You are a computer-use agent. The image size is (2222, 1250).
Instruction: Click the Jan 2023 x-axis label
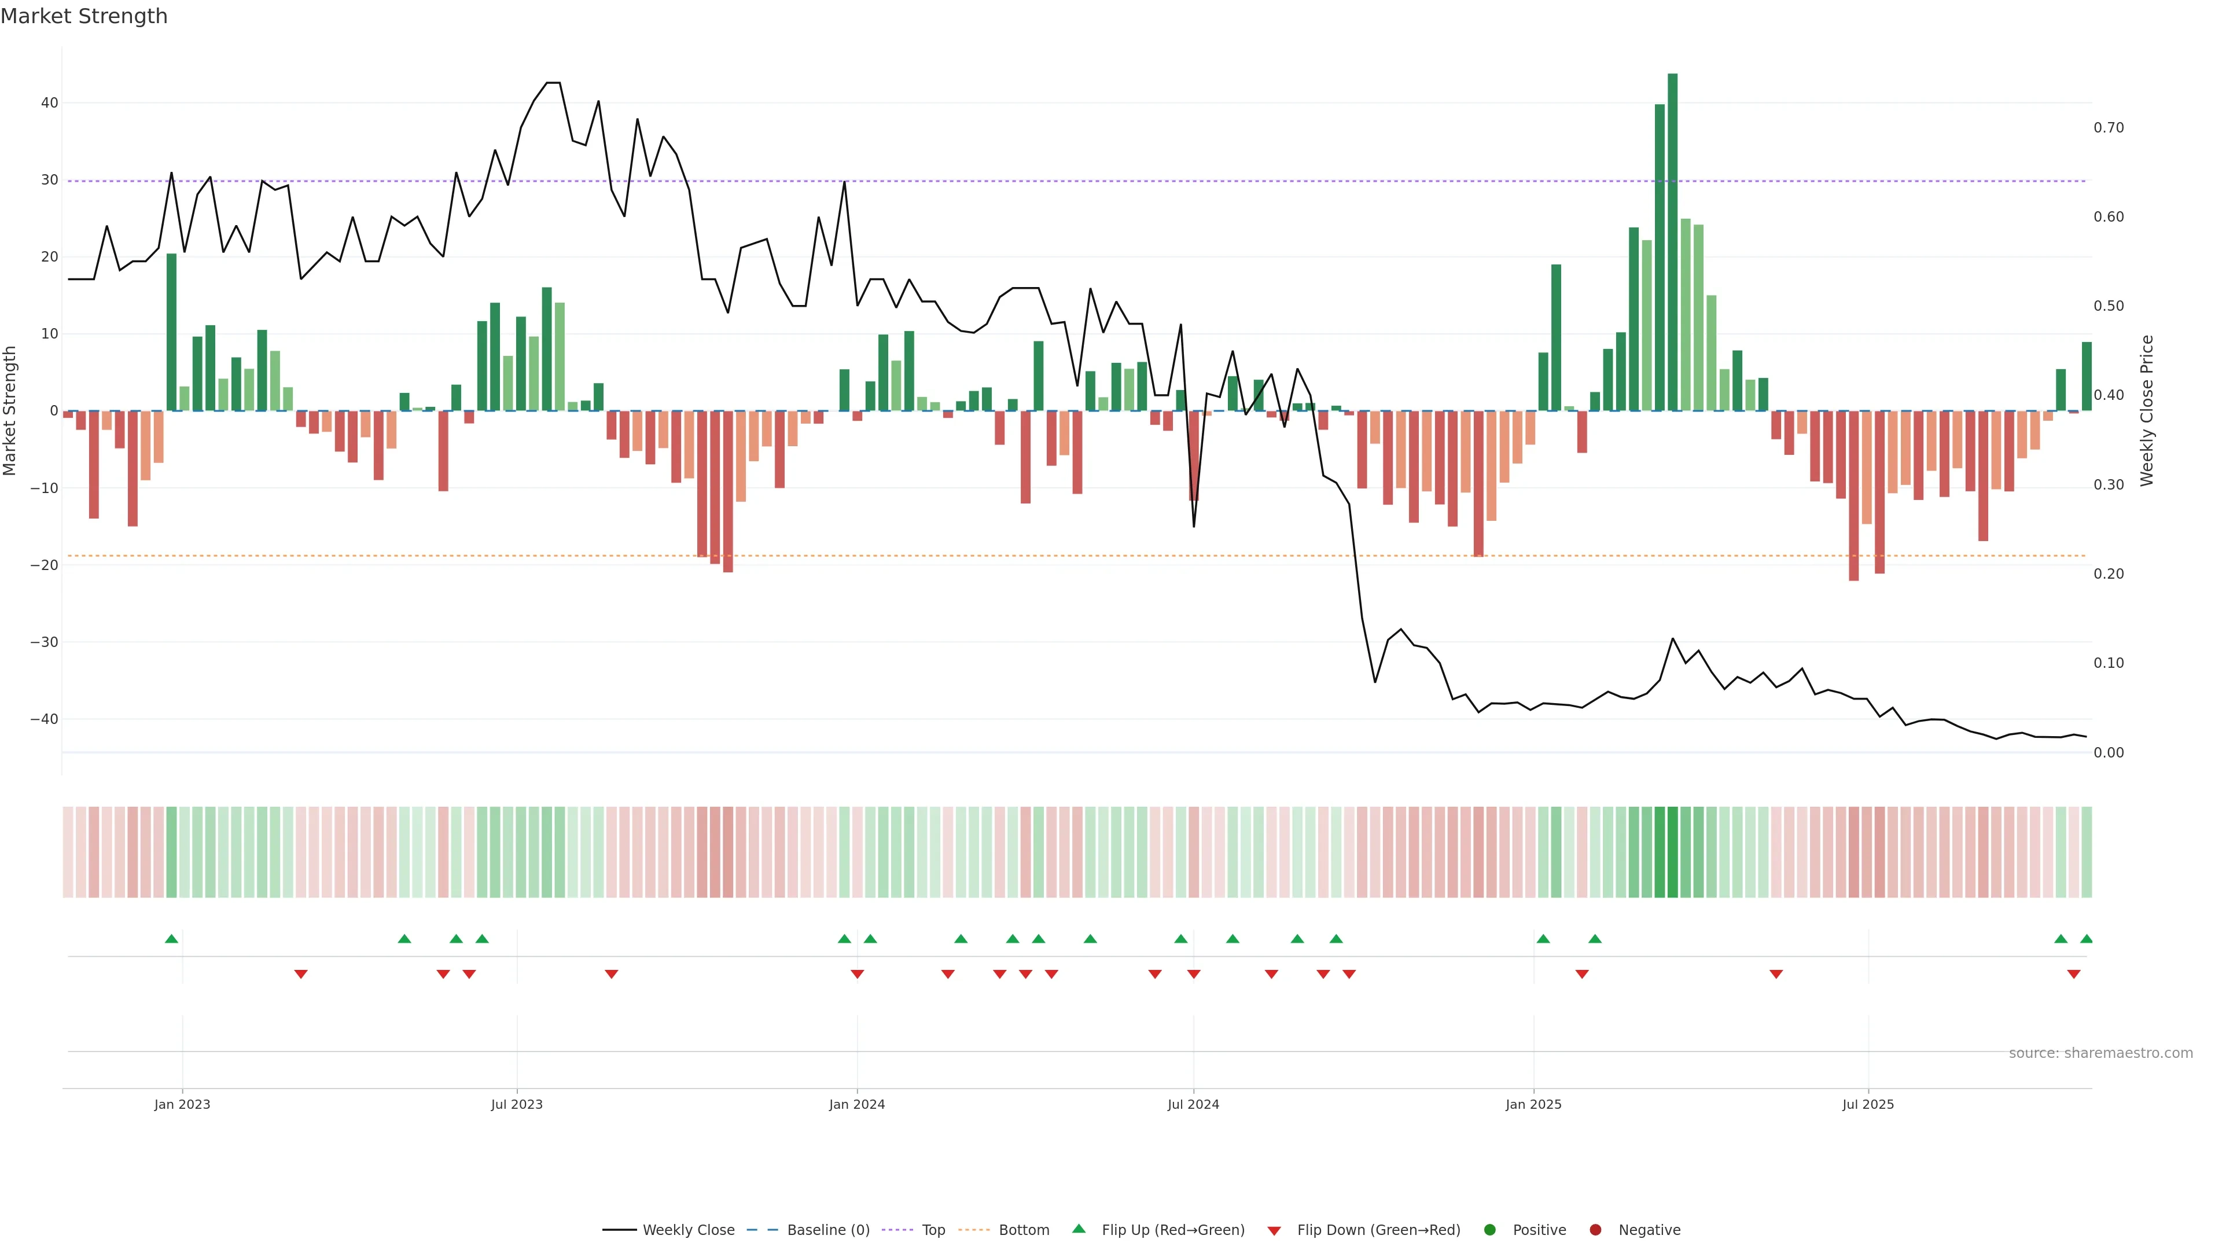pos(182,1104)
